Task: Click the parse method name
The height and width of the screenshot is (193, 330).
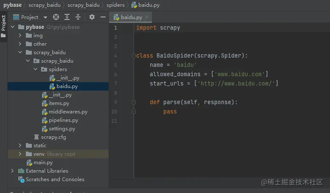Action: click(172, 102)
